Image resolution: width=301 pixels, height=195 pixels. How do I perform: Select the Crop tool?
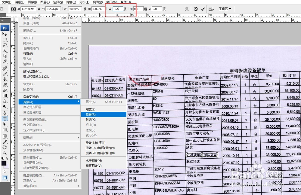[4, 56]
